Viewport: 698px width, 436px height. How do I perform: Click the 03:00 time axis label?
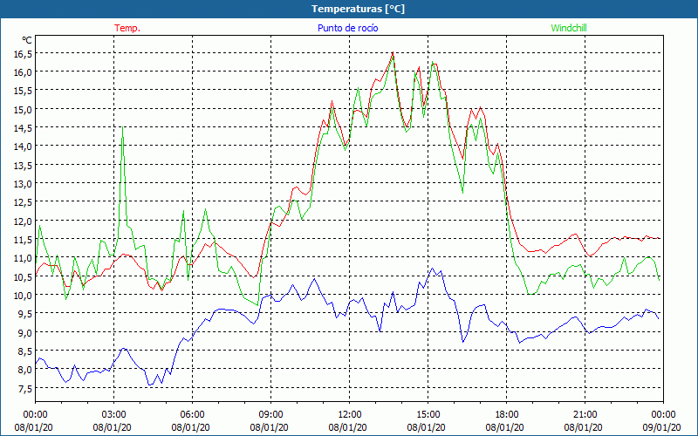coord(114,415)
